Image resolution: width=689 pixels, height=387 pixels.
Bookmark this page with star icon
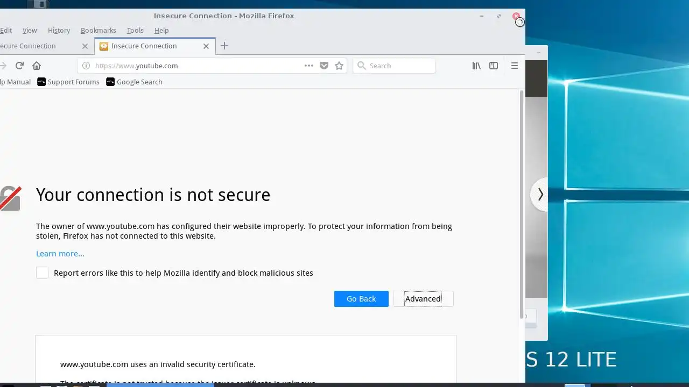tap(339, 66)
